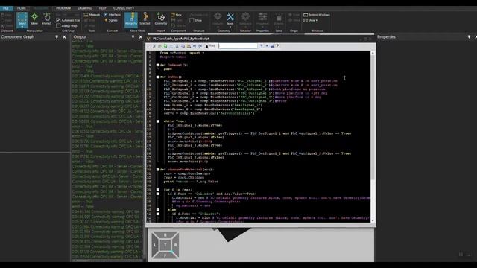Close the Component Graph panel

(64, 36)
